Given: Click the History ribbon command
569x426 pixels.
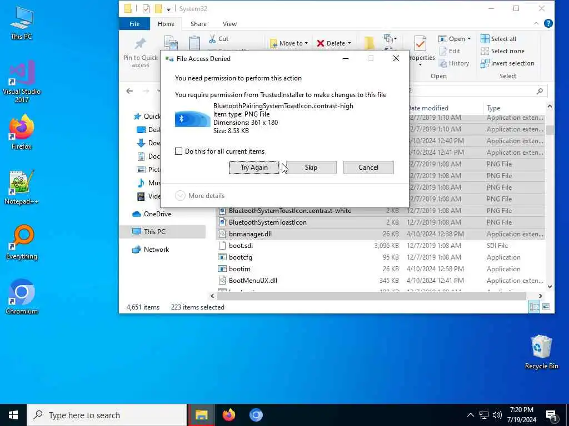Looking at the screenshot, I should tap(454, 63).
